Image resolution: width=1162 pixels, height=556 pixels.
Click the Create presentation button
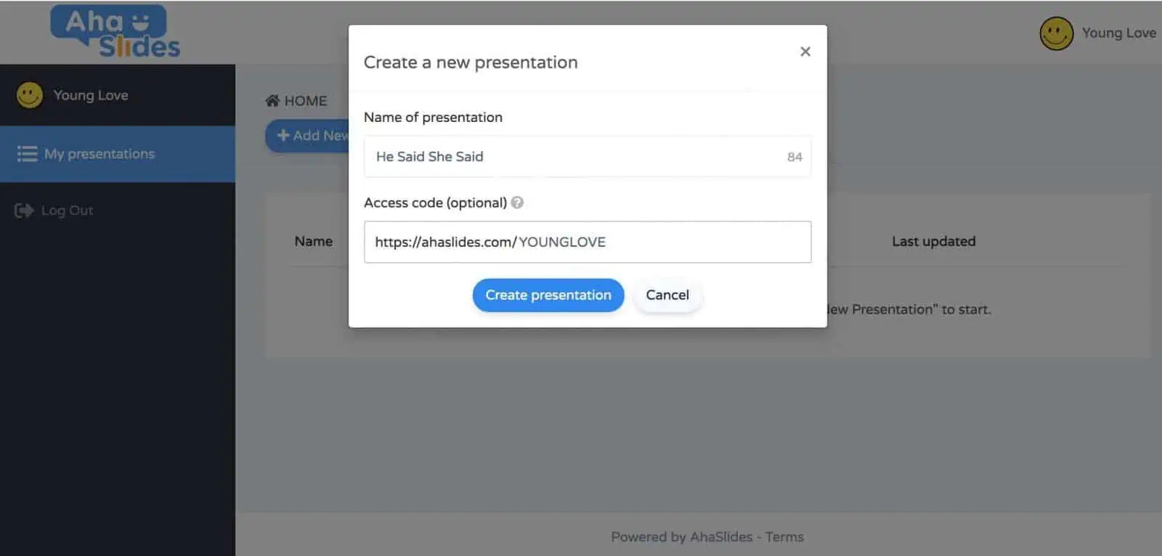[x=548, y=295]
